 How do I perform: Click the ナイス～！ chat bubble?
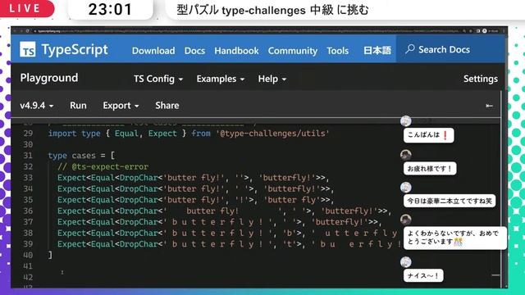click(x=423, y=276)
